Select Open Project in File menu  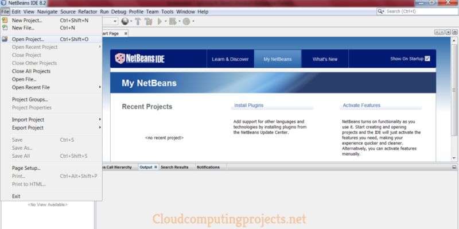[51, 39]
